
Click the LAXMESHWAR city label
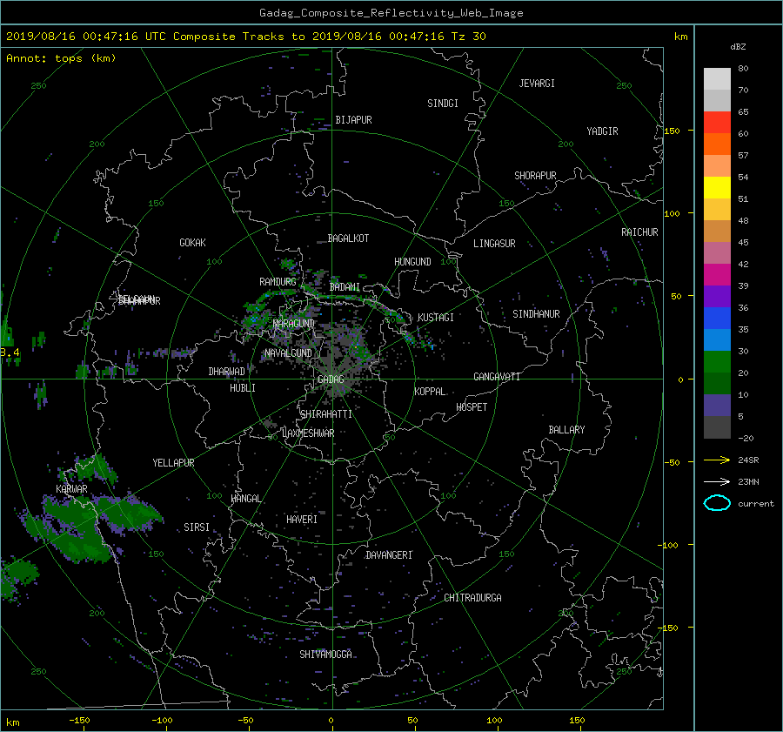point(308,433)
